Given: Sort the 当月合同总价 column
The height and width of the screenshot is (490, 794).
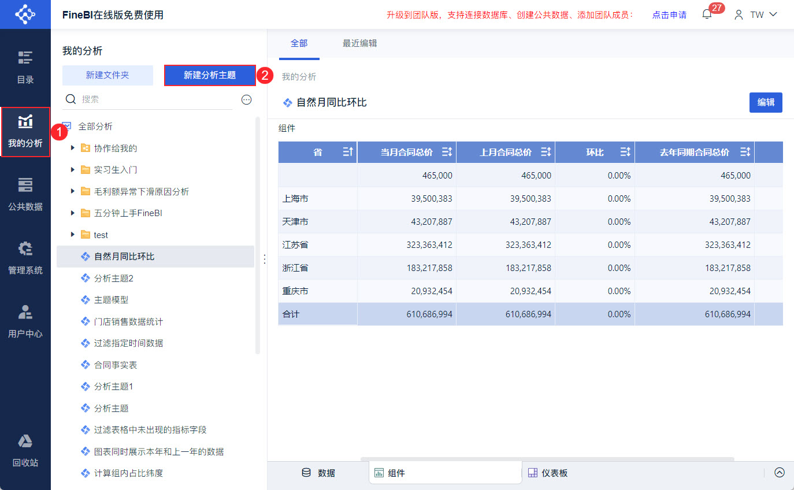Looking at the screenshot, I should [447, 153].
